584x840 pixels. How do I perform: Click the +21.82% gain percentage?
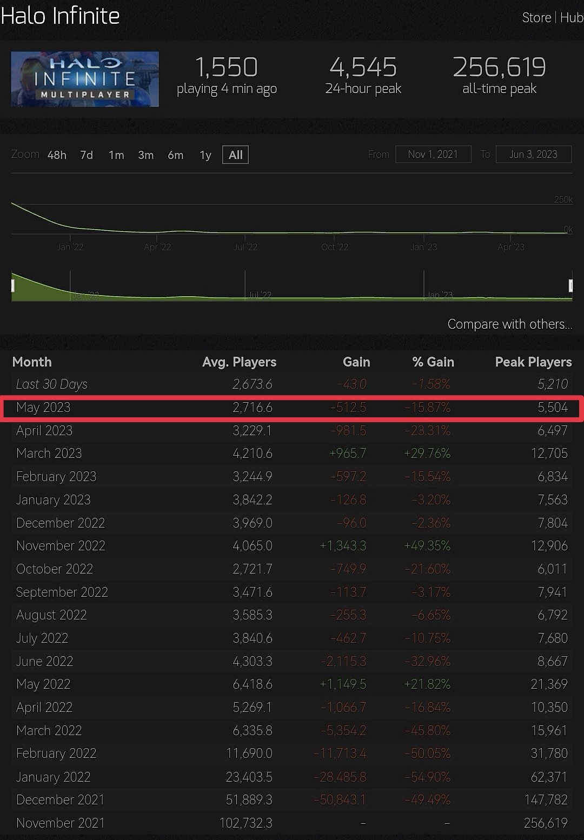point(427,684)
